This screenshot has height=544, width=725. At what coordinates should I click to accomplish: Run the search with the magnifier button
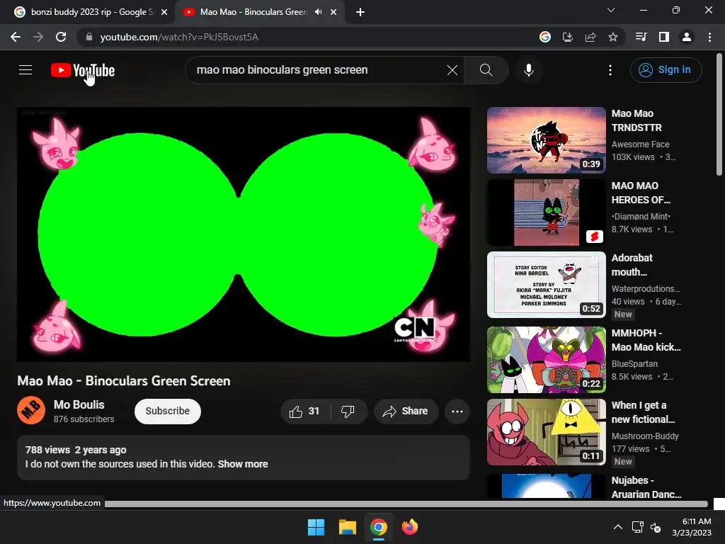coord(486,70)
